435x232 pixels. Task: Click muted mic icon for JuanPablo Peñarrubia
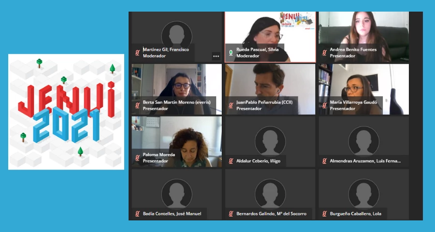coord(231,105)
